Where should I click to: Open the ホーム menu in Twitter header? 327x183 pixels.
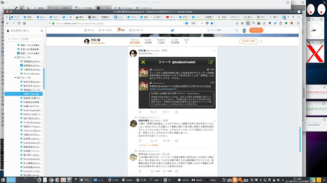(x=89, y=30)
